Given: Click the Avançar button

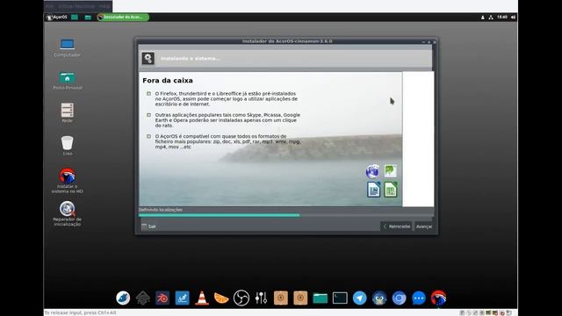Looking at the screenshot, I should [x=424, y=226].
